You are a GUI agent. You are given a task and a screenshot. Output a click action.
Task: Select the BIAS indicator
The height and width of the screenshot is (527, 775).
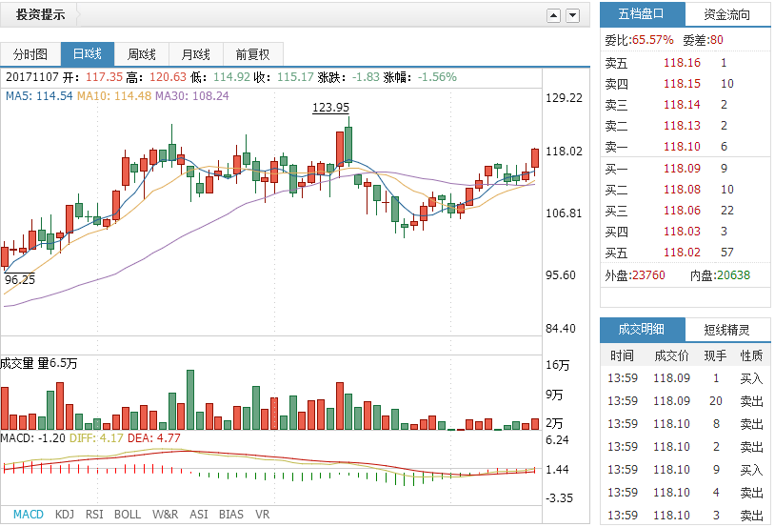[231, 515]
